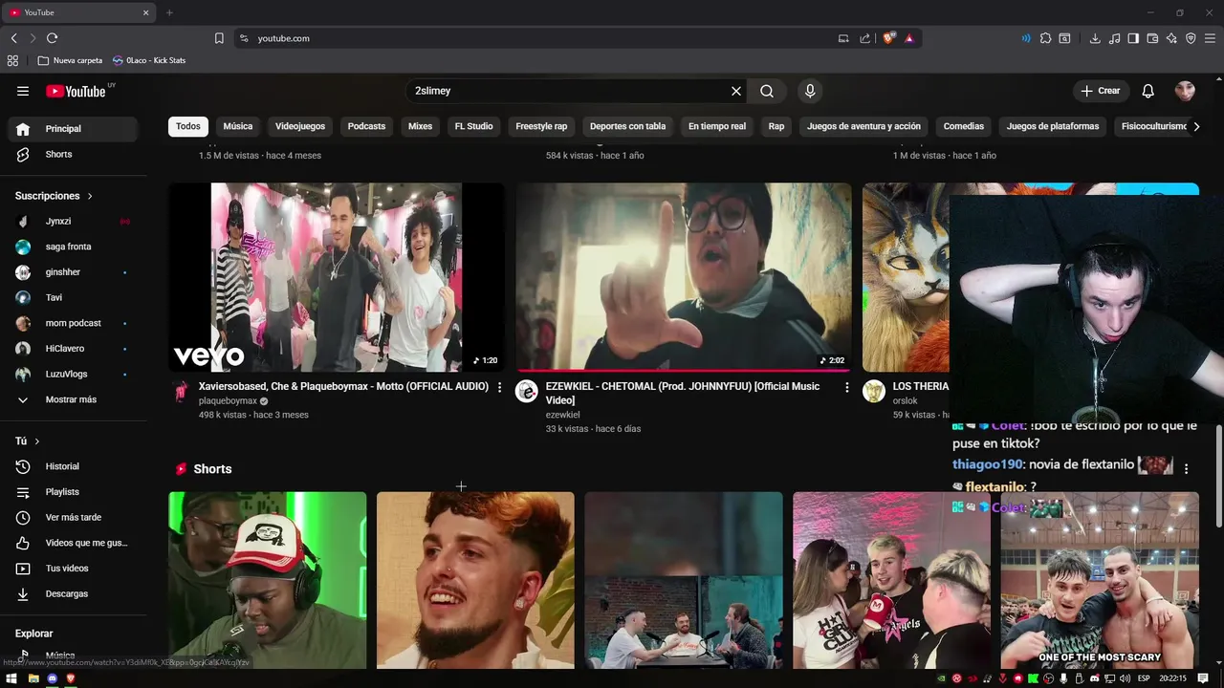Select the Deportes con tabla chip
The image size is (1224, 688).
coord(627,126)
